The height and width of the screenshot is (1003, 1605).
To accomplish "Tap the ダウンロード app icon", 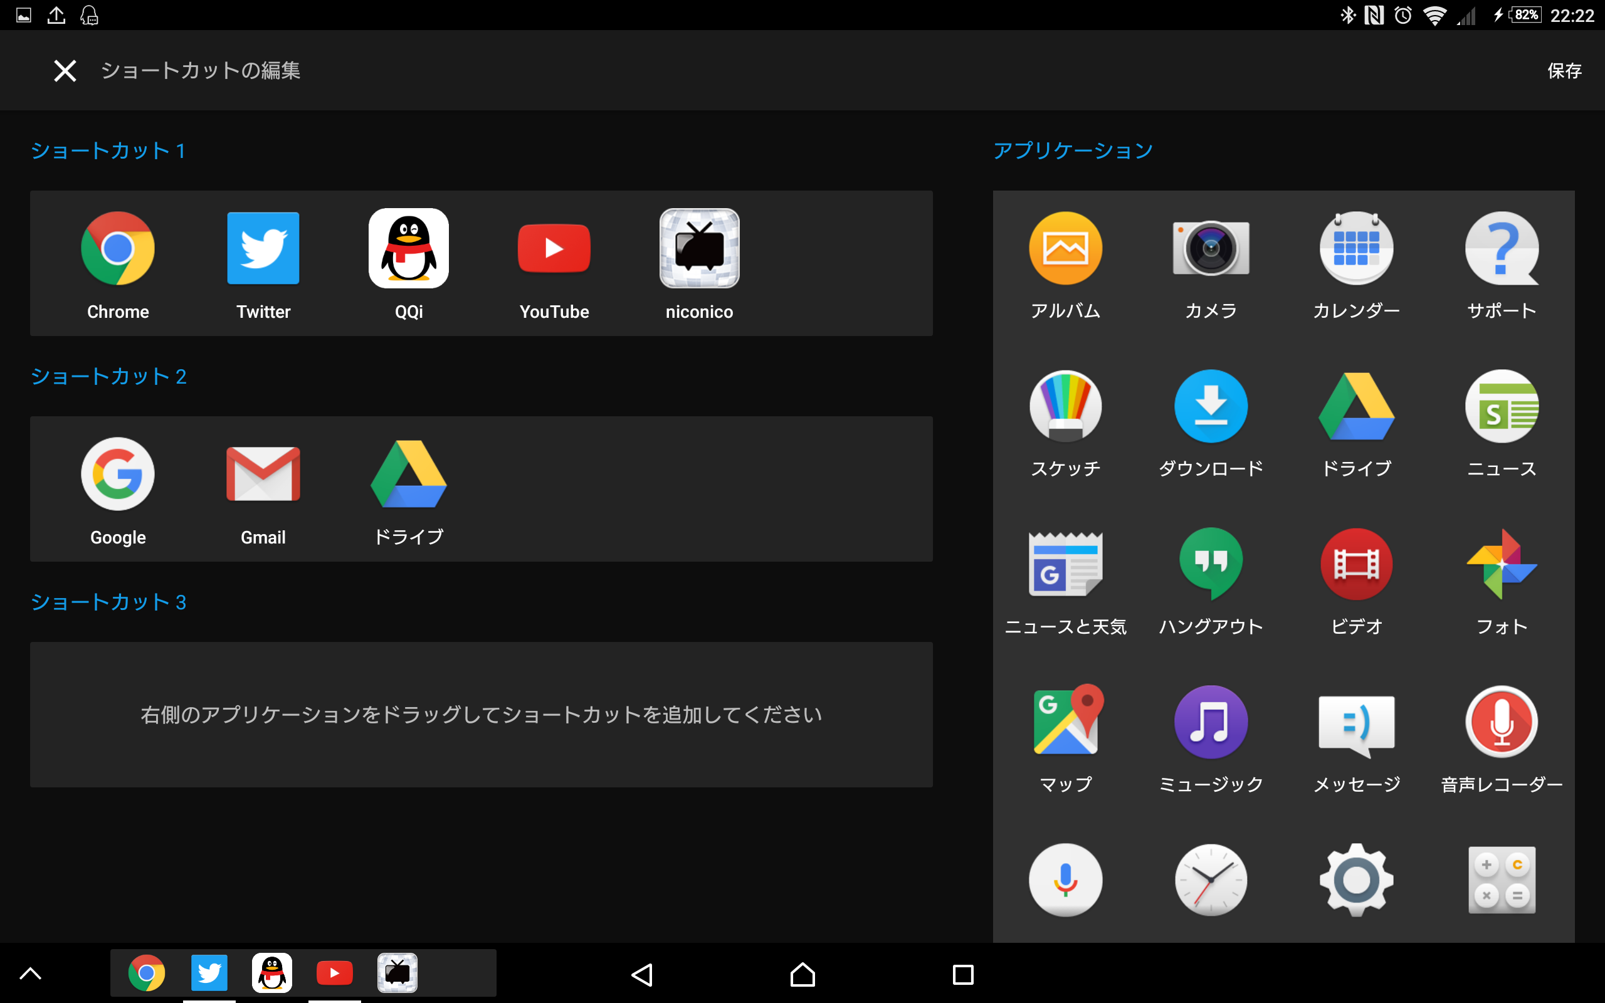I will pyautogui.click(x=1211, y=407).
